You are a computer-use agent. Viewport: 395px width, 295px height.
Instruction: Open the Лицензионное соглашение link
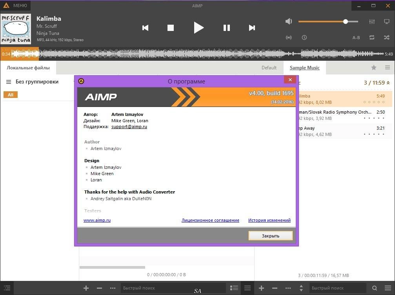tap(210, 220)
